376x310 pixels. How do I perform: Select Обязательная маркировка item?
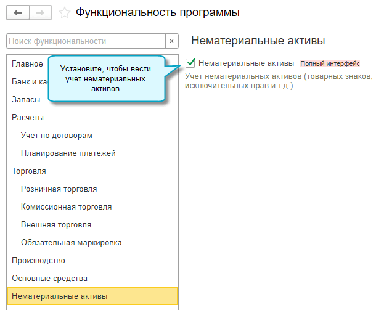pos(71,242)
